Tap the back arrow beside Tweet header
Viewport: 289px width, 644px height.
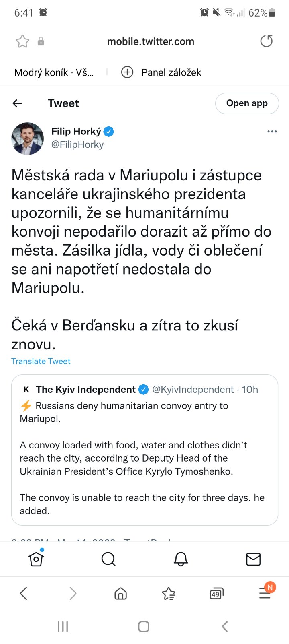18,103
